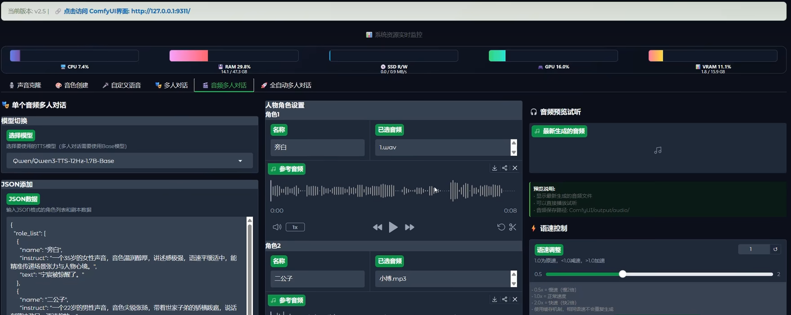This screenshot has height=315, width=791.
Task: Click the scroll-up arrow of the JSON text area
Action: click(x=250, y=220)
